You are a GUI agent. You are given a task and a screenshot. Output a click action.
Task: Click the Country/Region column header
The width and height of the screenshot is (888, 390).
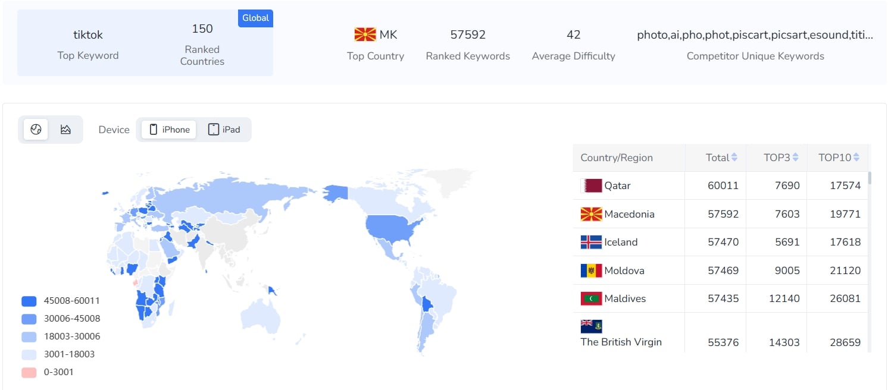click(617, 158)
